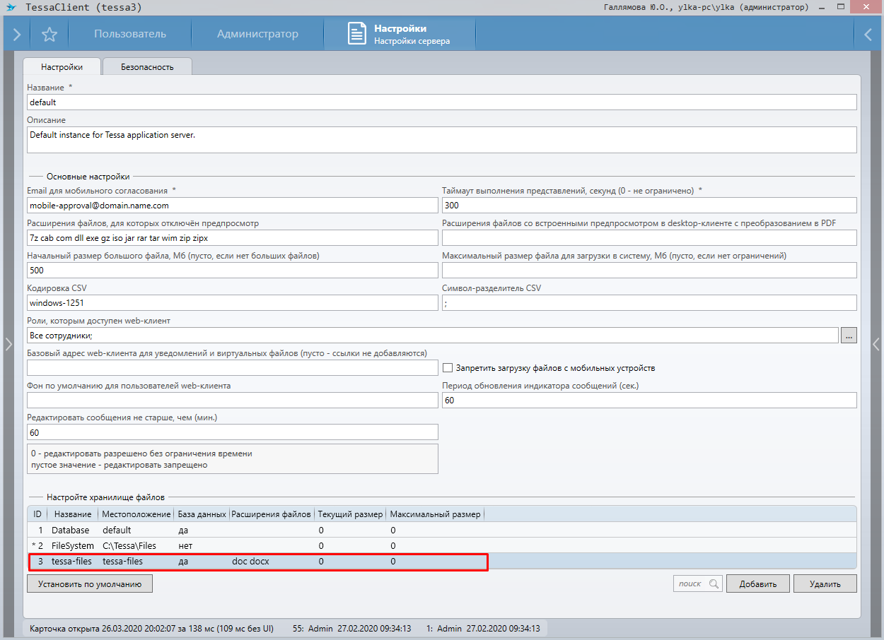Viewport: 884px width, 640px height.
Task: Open role picker with ellipsis button
Action: 849,336
